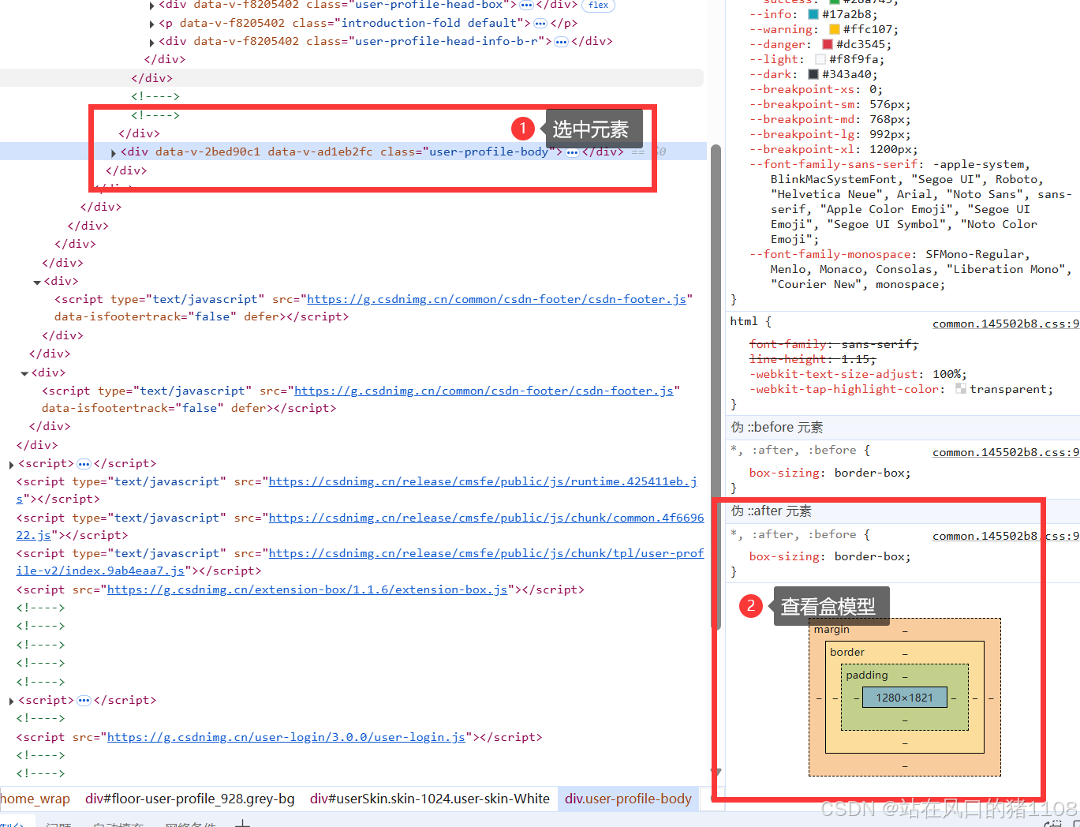The width and height of the screenshot is (1080, 827).
Task: Click the padding label of the box model
Action: pyautogui.click(x=867, y=675)
